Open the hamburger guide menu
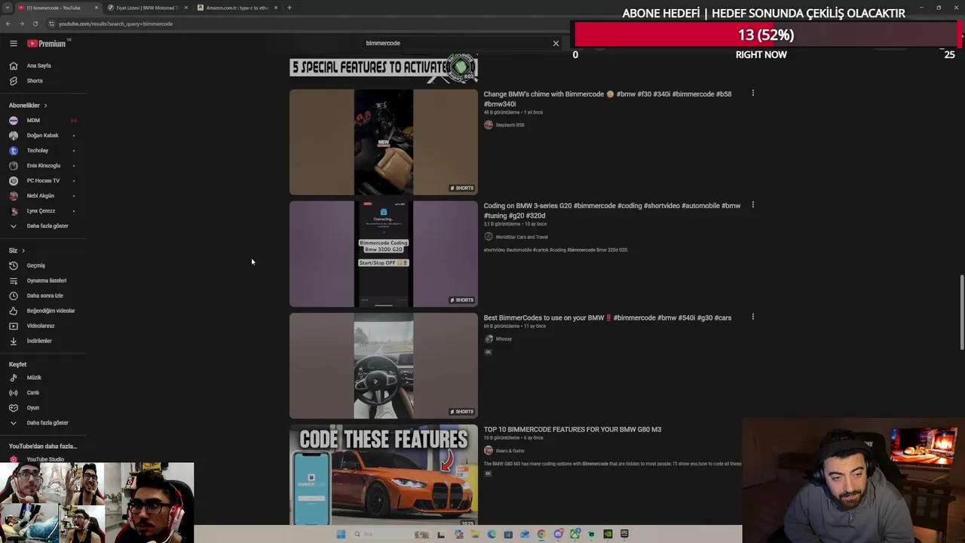This screenshot has width=965, height=543. pyautogui.click(x=13, y=44)
